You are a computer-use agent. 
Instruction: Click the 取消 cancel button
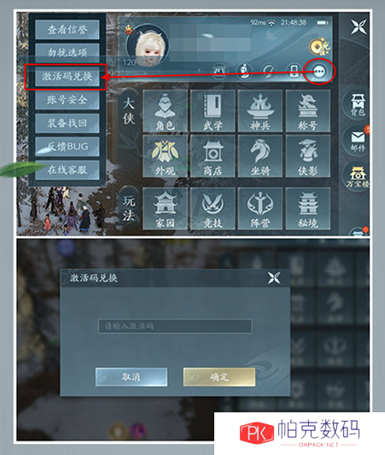click(x=131, y=377)
